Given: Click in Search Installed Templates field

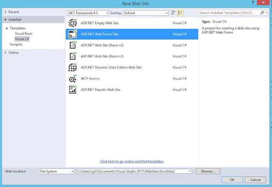Looking at the screenshot, I should pos(229,13).
